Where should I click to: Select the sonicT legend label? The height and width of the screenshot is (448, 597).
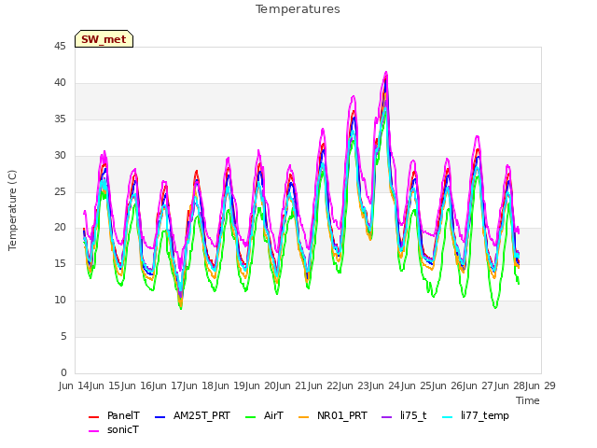coord(123,429)
